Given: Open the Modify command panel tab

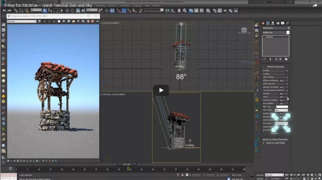Looking at the screenshot, I should pos(268,23).
